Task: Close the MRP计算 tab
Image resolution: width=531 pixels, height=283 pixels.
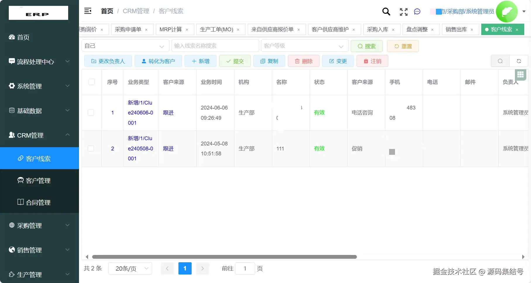Action: point(187,30)
